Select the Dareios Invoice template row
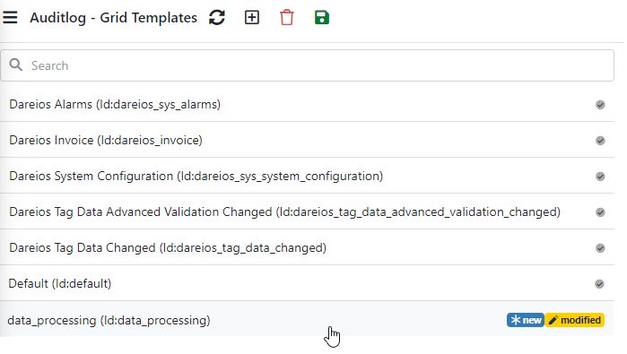 coord(307,140)
